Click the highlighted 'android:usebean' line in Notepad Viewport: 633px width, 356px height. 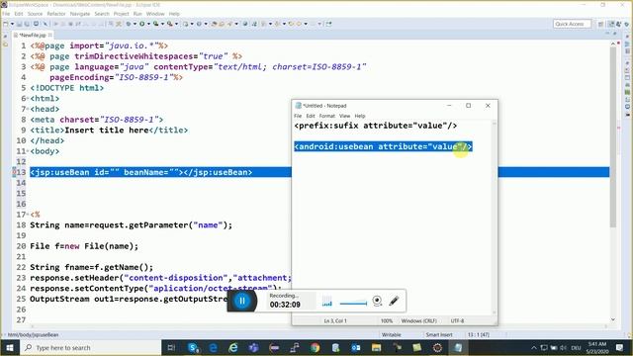[x=383, y=146]
